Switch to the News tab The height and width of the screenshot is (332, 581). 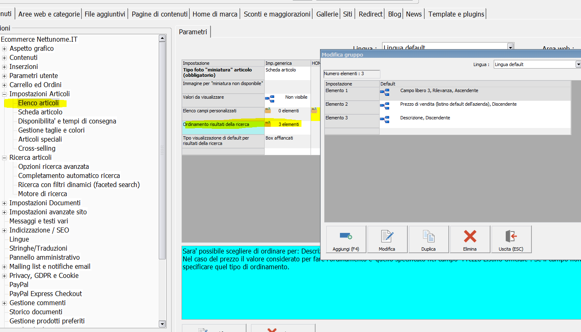(x=414, y=14)
